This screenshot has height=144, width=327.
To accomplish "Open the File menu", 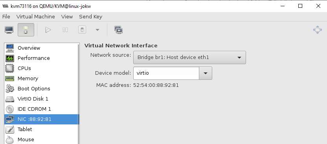I will (6, 16).
